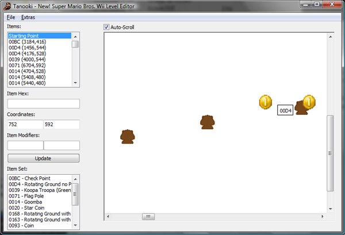Maximize the Tanooki window
The width and height of the screenshot is (345, 235).
click(317, 5)
